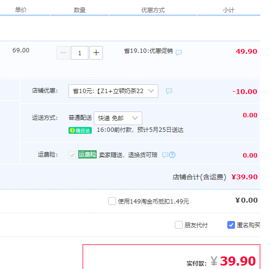Screen dimensions: 271x269
Task: Uncheck the 匿名购买 checkbox
Action: coord(231,225)
